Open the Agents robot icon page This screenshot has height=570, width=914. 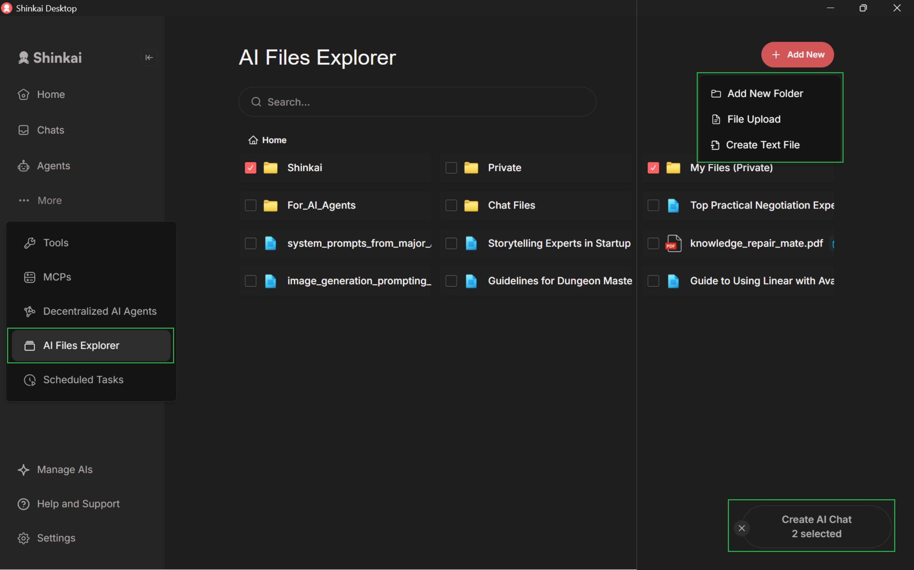pyautogui.click(x=24, y=166)
